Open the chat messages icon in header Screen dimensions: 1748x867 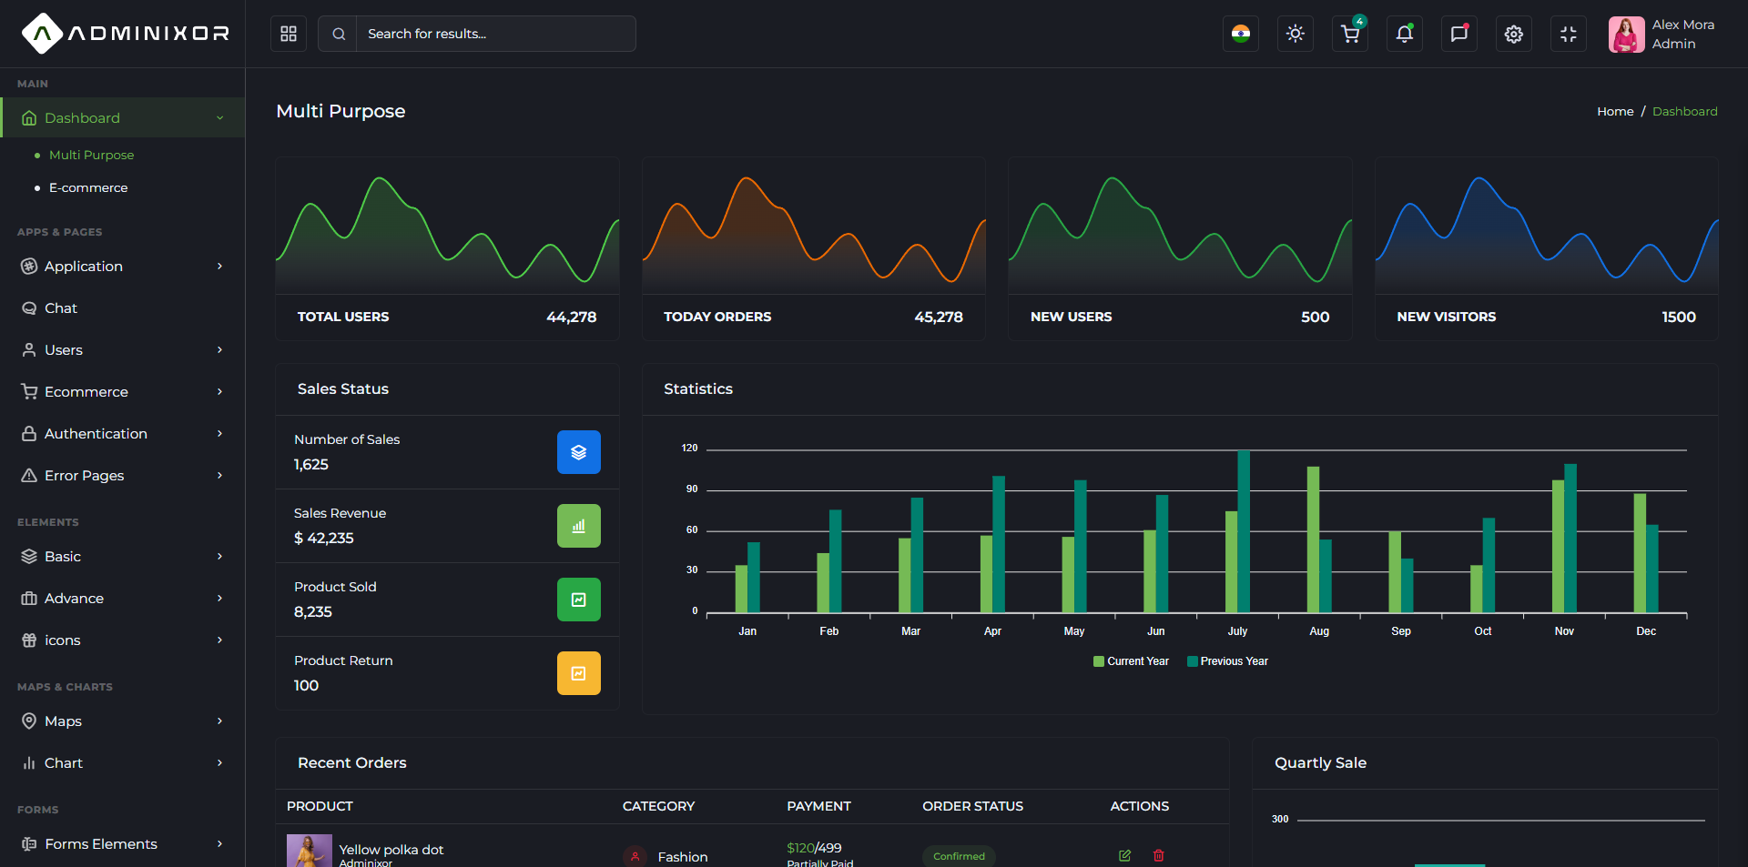[x=1459, y=34]
